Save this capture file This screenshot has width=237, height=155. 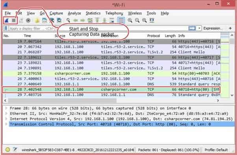tap(44, 20)
